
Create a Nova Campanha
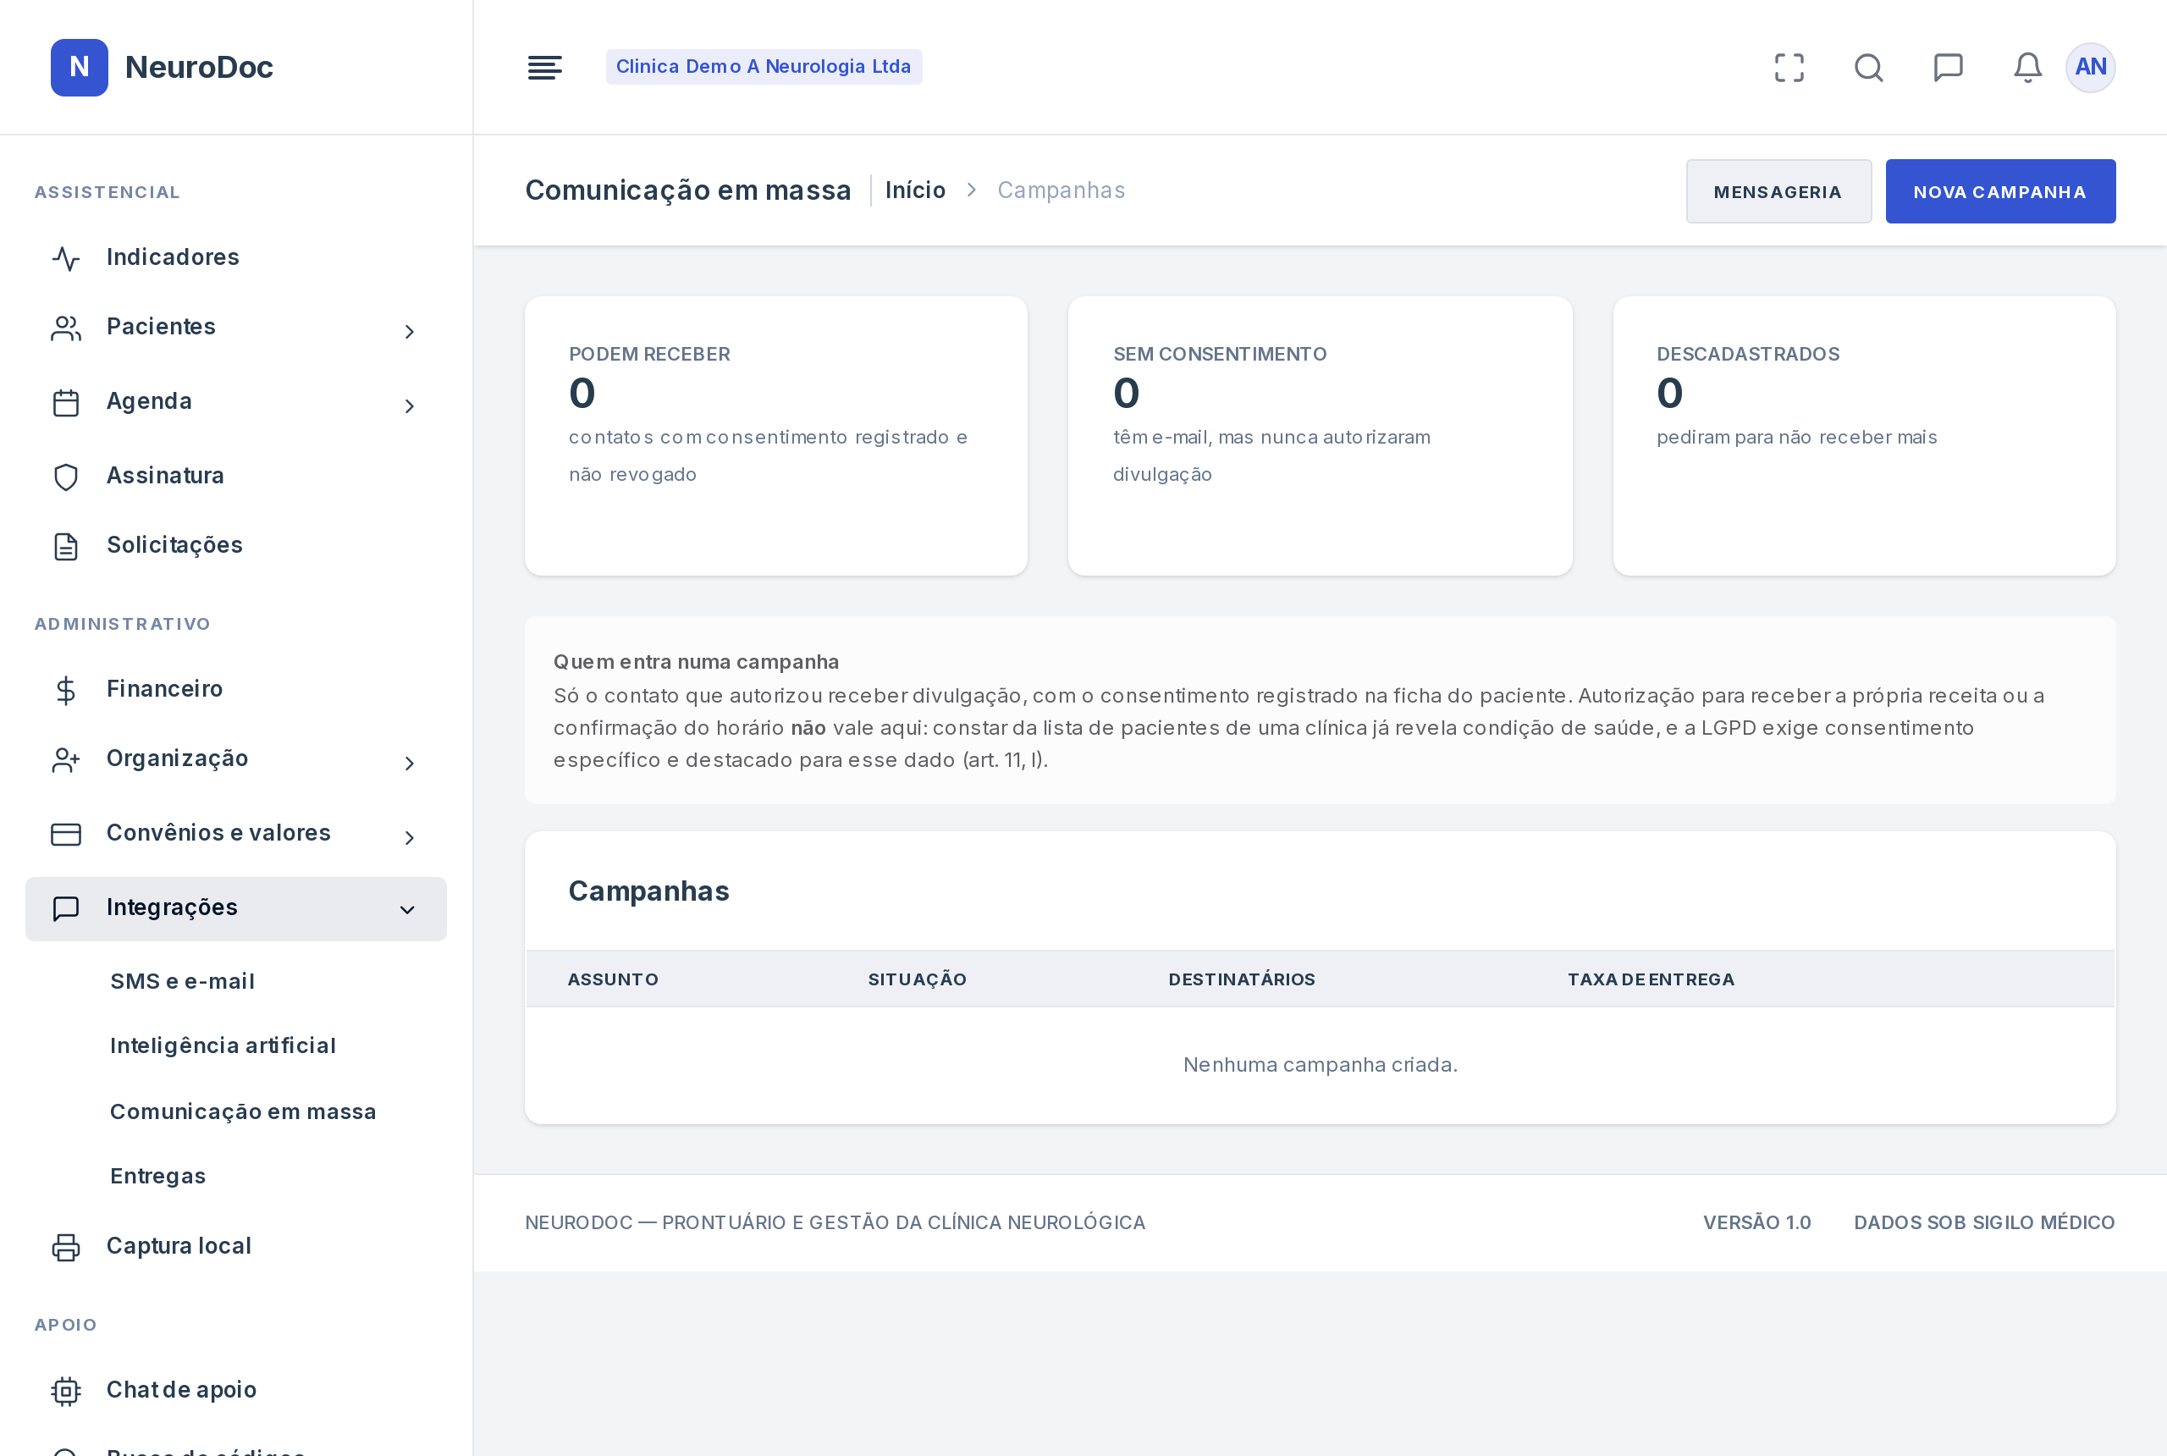pos(2000,191)
